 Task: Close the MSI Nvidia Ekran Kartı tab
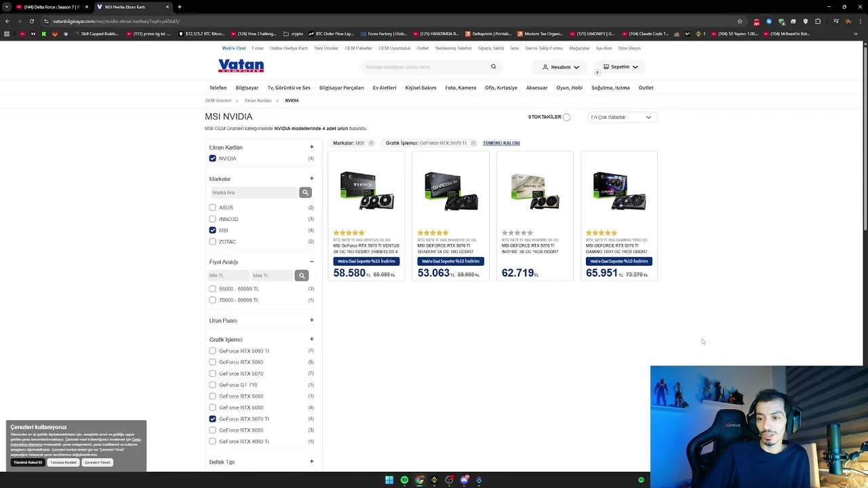tap(167, 7)
